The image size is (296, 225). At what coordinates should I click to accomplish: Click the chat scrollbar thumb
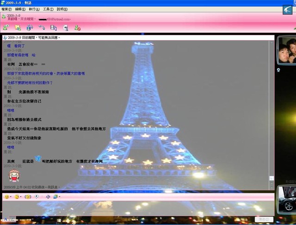click(271, 178)
